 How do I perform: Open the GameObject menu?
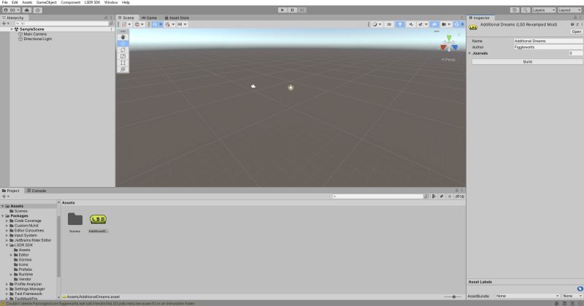46,2
